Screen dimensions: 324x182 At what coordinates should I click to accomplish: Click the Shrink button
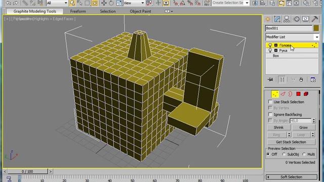278,127
